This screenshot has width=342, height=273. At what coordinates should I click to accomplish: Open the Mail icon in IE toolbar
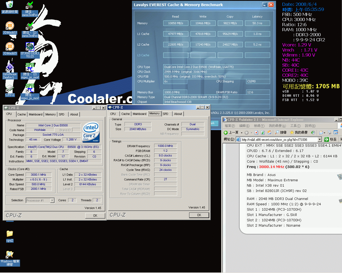(321, 133)
